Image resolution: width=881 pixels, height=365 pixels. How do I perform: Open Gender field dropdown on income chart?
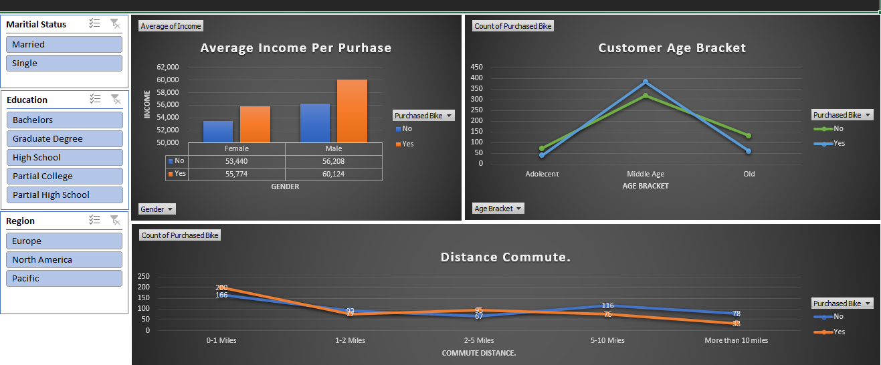point(157,209)
